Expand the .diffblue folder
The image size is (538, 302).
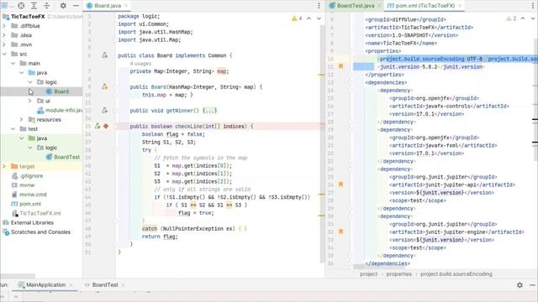coord(4,26)
